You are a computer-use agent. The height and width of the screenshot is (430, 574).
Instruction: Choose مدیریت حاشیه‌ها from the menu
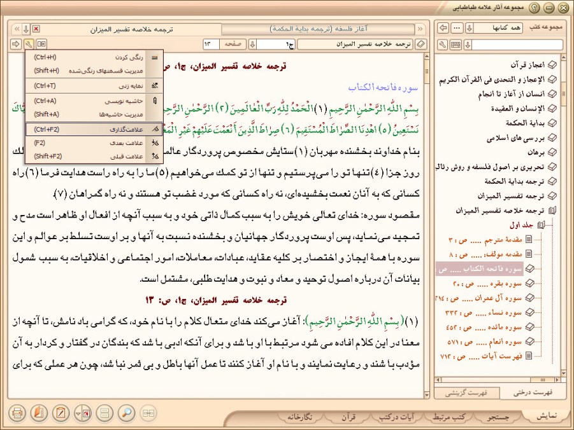click(x=94, y=114)
